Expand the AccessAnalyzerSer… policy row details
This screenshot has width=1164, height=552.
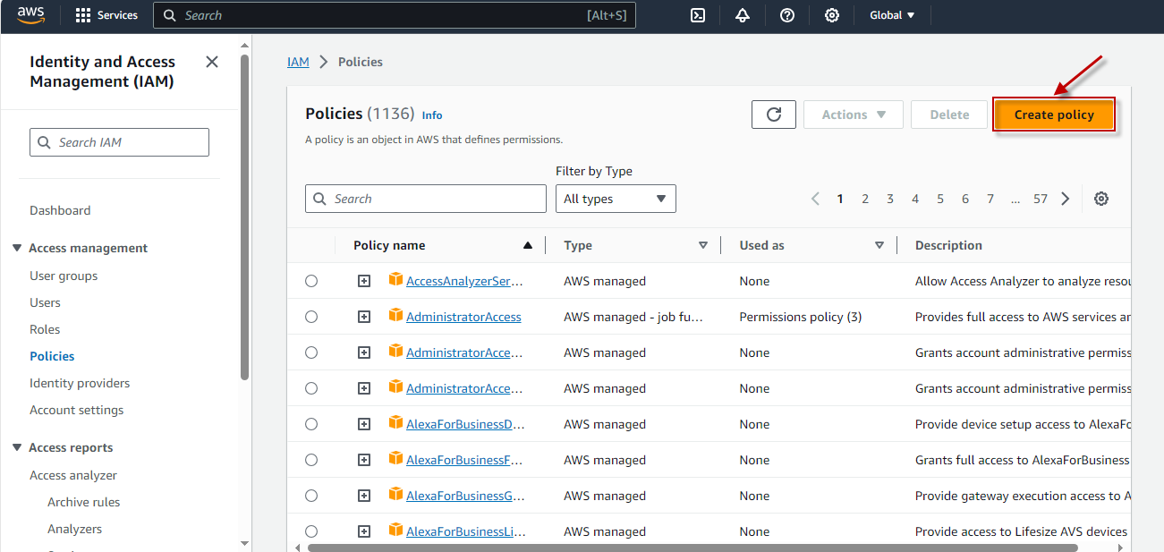(364, 281)
